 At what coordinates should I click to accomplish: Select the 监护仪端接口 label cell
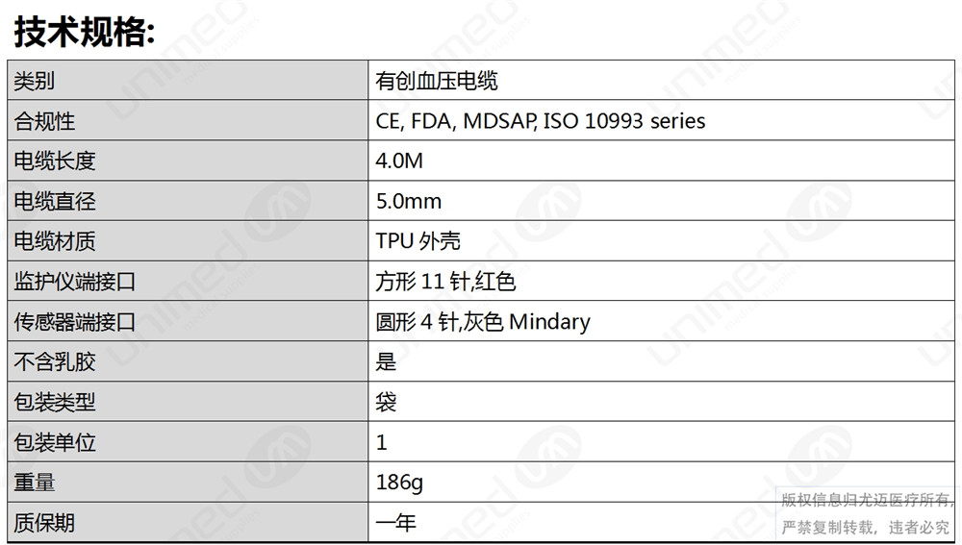point(188,281)
